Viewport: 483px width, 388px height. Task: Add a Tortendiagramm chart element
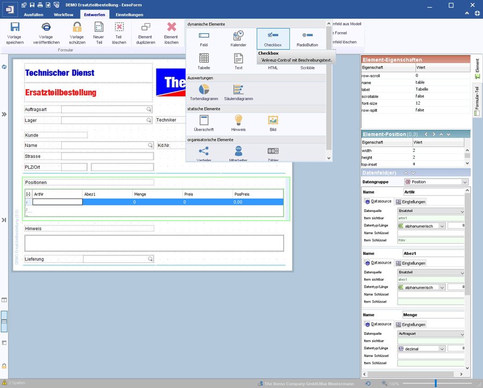[204, 92]
